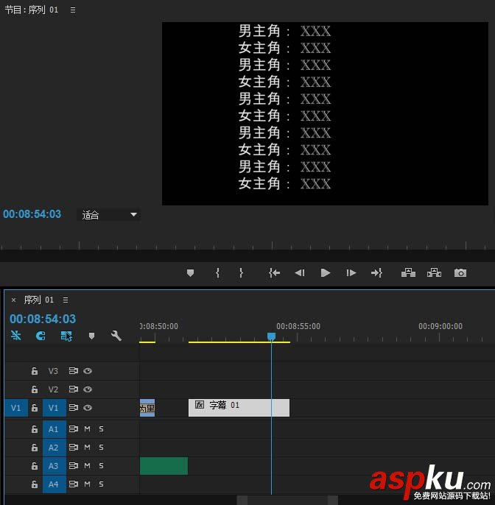This screenshot has width=495, height=505.
Task: Mute the A1 audio track
Action: [x=88, y=429]
